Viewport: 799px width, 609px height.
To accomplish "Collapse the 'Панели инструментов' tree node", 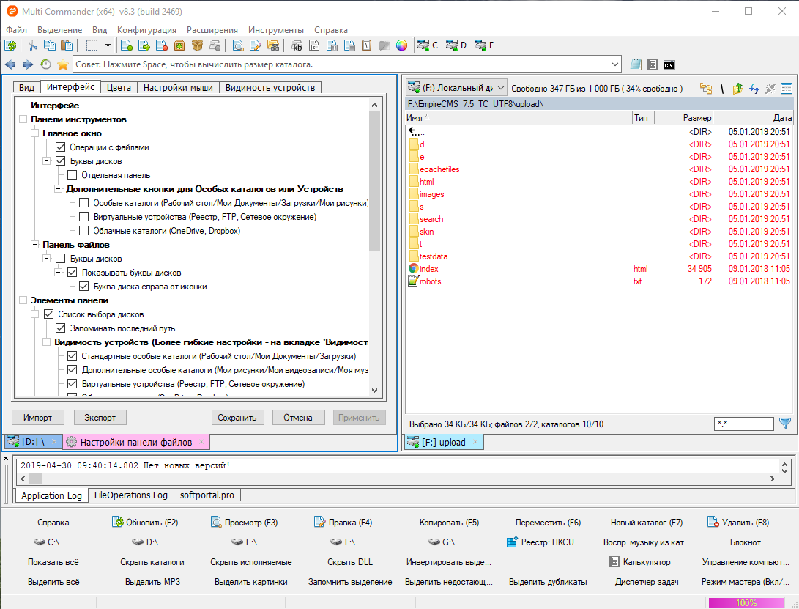I will point(23,119).
